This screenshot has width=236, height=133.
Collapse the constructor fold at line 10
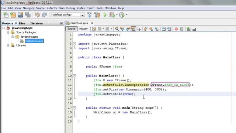click(74, 76)
